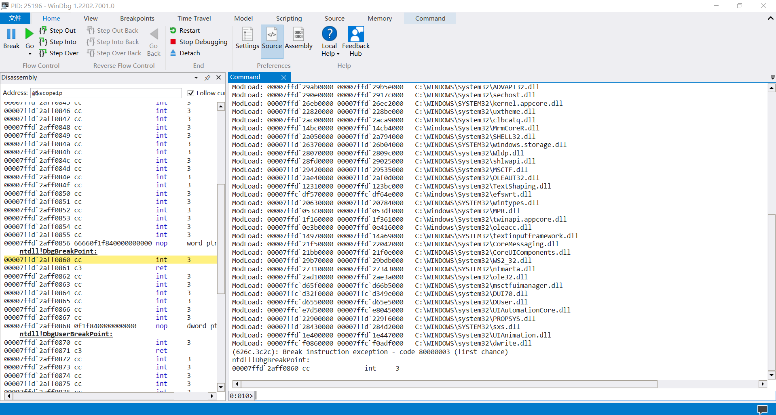
Task: Click Disassembly horizontal scroll right arrow
Action: [212, 396]
